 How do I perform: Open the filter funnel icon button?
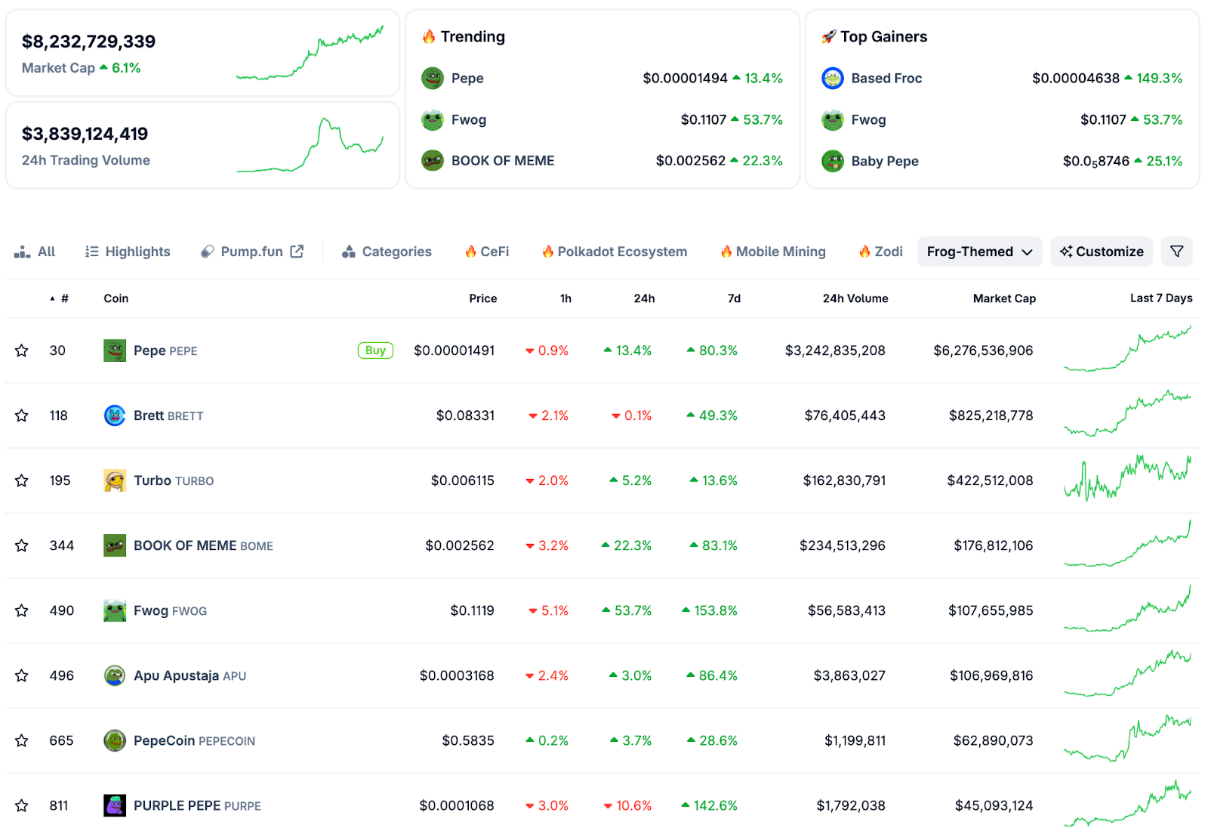[x=1177, y=252]
